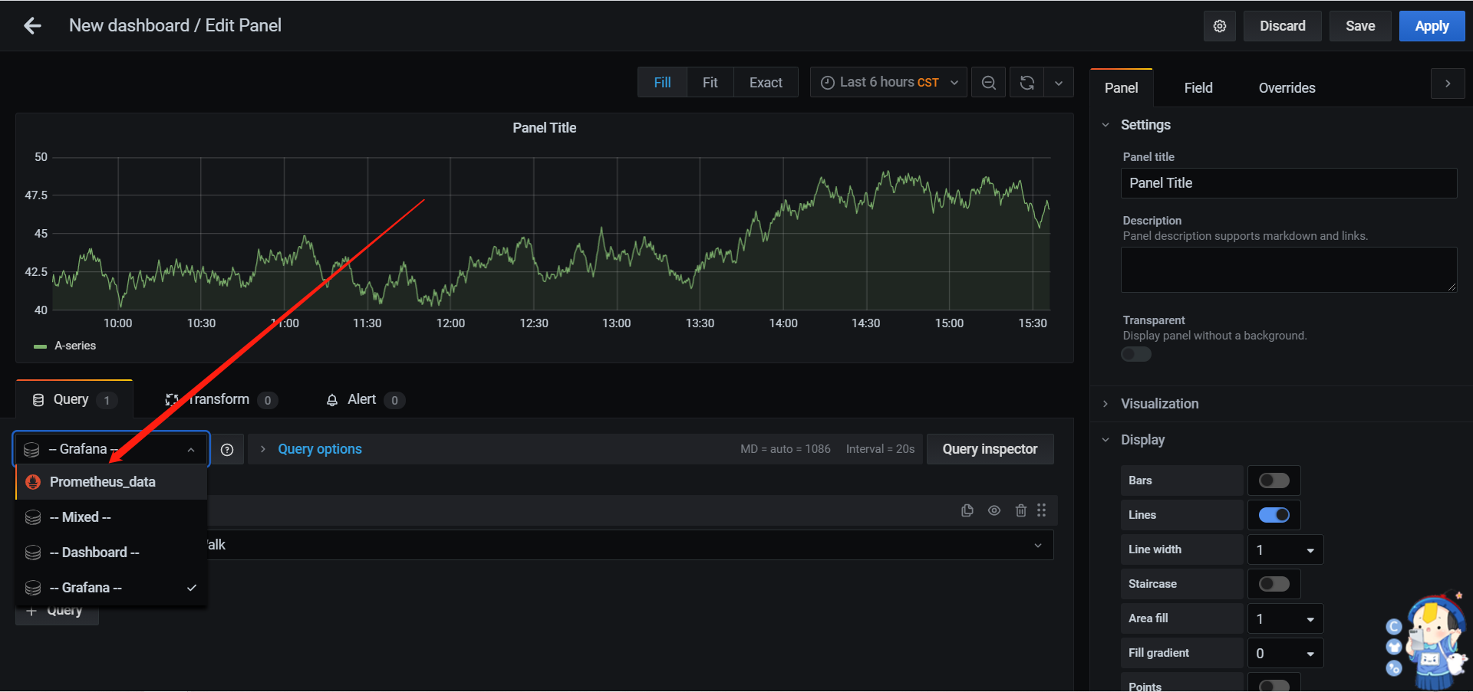This screenshot has width=1473, height=692.
Task: Enable the Points toggle
Action: pyautogui.click(x=1274, y=685)
